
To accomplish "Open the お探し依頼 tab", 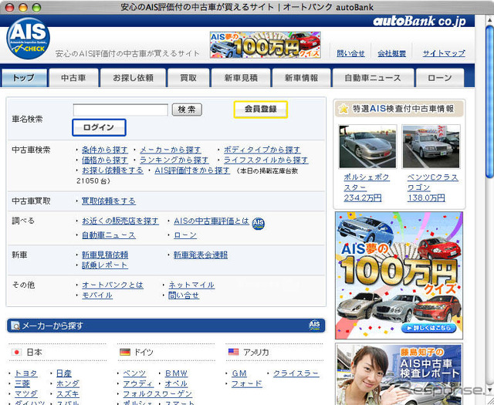I will point(133,78).
